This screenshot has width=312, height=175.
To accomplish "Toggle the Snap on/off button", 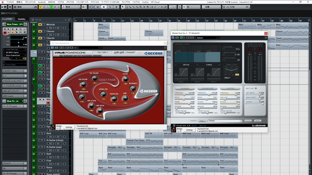I will 184,7.
